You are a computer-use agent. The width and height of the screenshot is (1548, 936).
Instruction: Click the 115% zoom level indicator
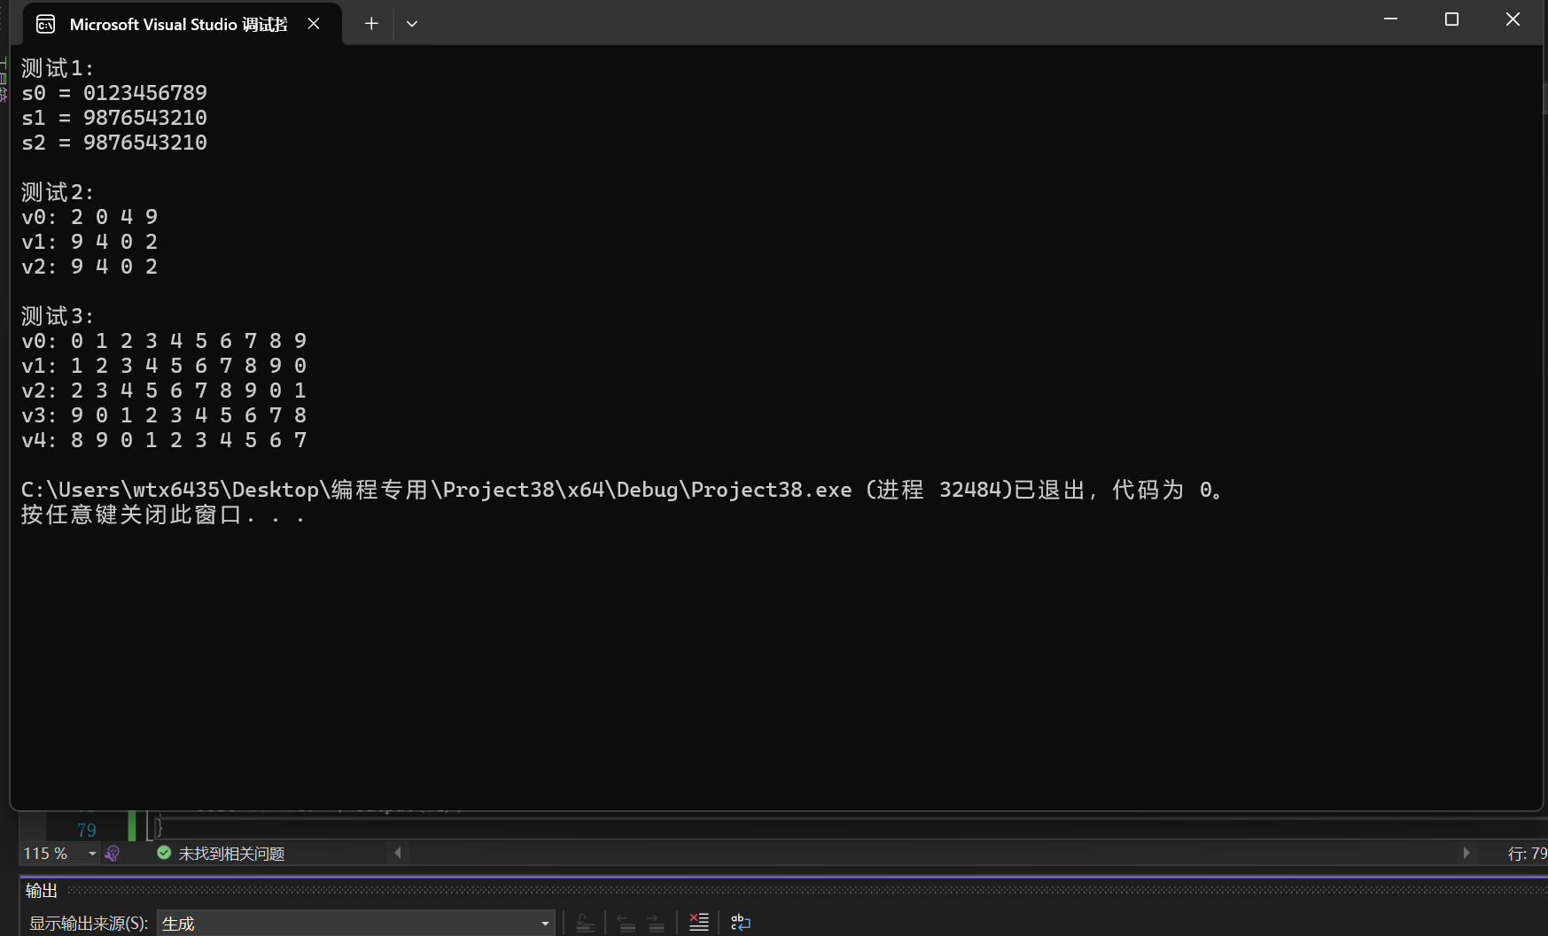45,853
